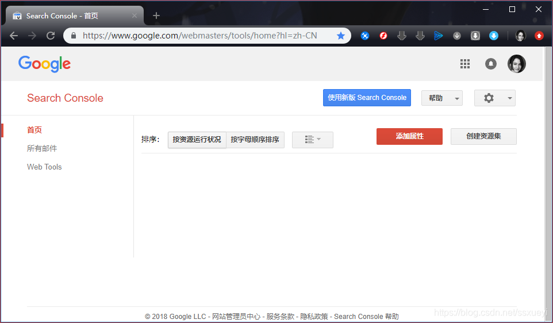Click 使用新版 Search Console button

(367, 98)
